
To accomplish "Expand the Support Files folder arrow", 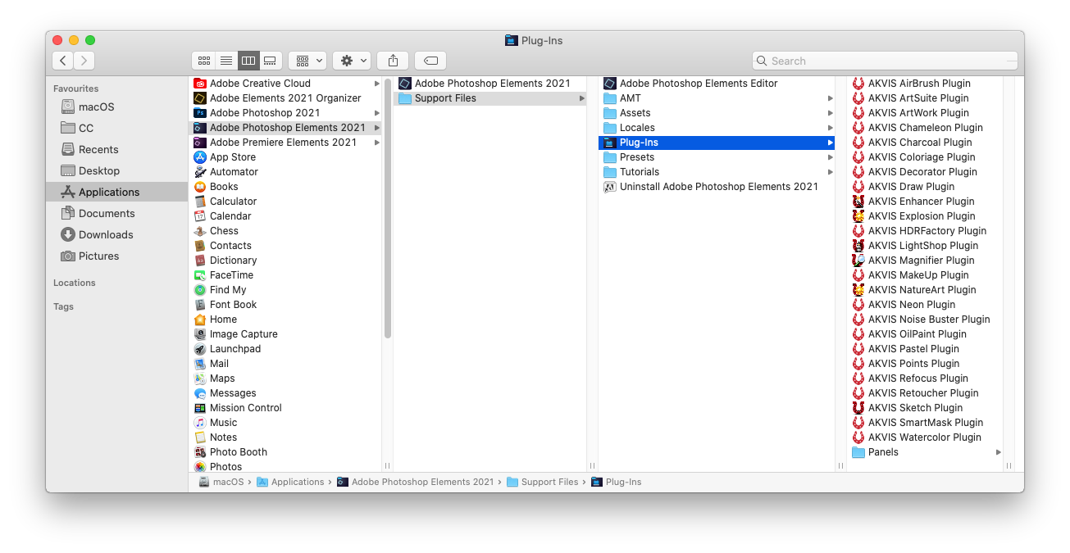I will tap(582, 98).
